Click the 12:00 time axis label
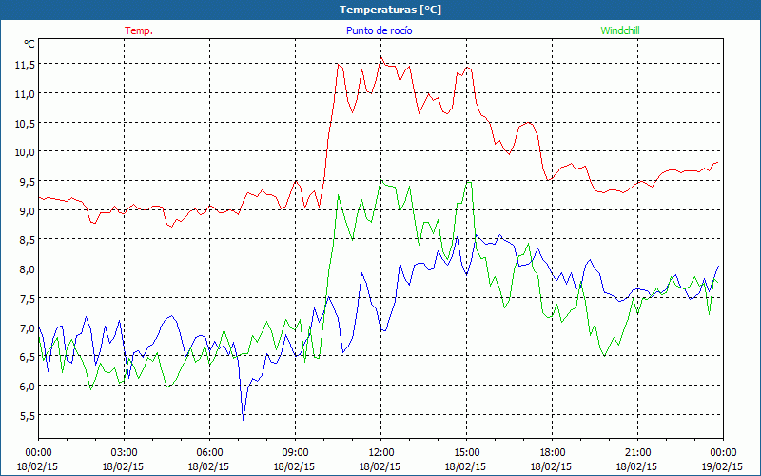 click(381, 453)
